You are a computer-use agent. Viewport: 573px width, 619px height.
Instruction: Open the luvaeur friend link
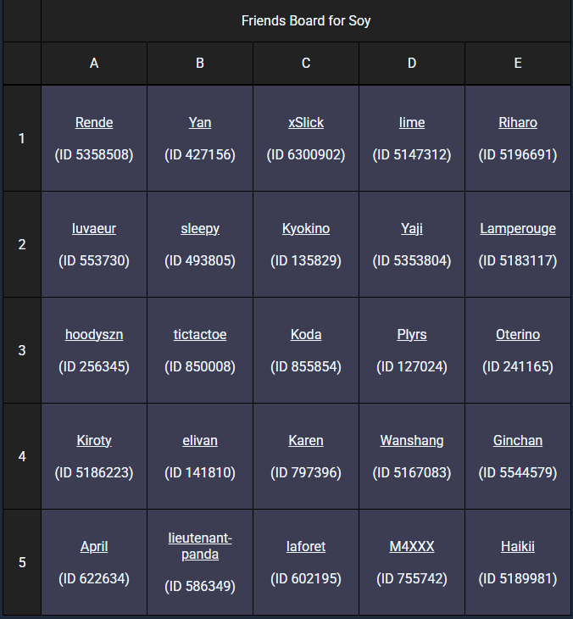click(x=94, y=229)
